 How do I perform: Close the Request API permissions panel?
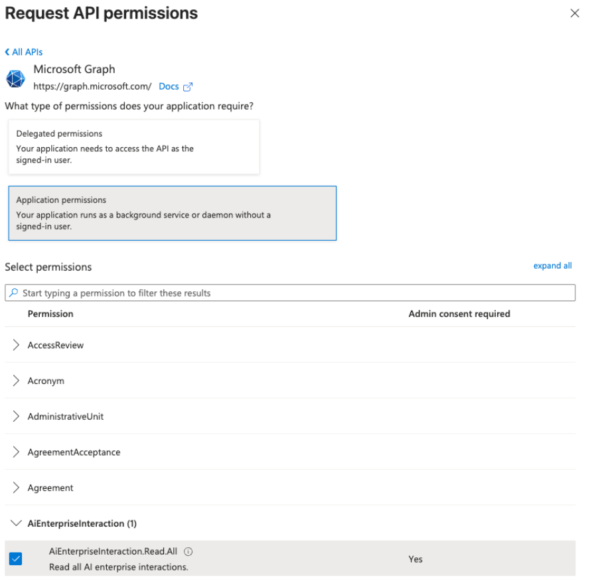tap(575, 13)
